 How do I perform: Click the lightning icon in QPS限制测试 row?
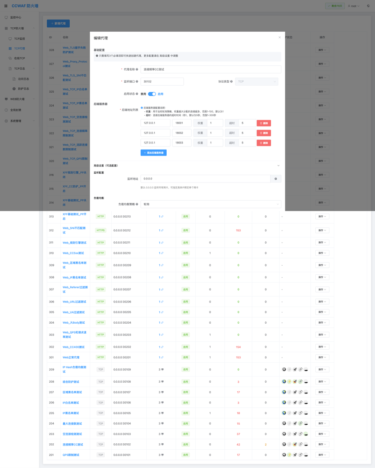(x=289, y=455)
